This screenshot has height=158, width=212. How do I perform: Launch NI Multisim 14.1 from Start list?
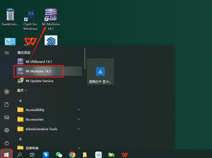click(49, 71)
